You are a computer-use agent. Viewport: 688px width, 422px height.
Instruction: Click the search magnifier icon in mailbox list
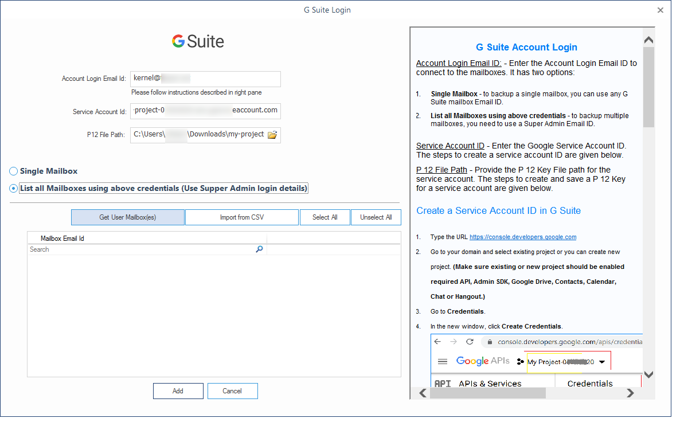pyautogui.click(x=259, y=249)
